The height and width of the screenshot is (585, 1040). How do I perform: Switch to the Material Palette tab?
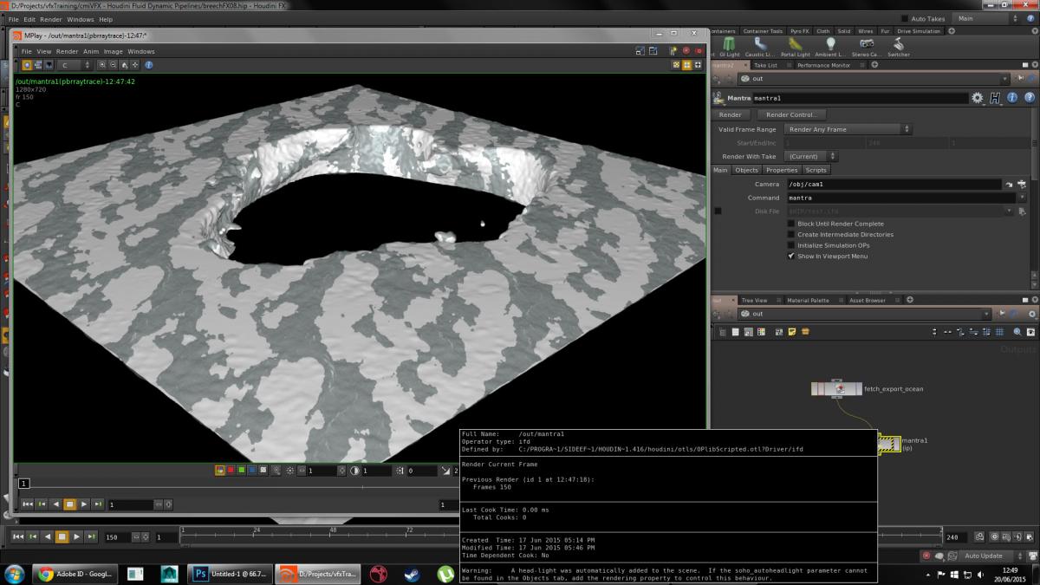(808, 301)
